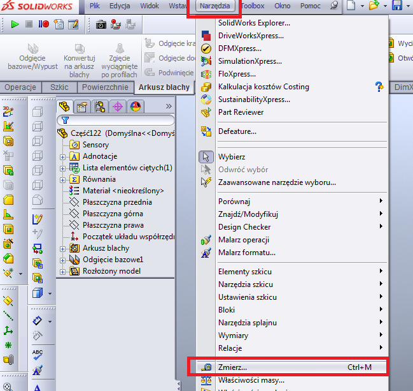Open the Okno menu
The width and height of the screenshot is (413, 391).
coord(283,6)
